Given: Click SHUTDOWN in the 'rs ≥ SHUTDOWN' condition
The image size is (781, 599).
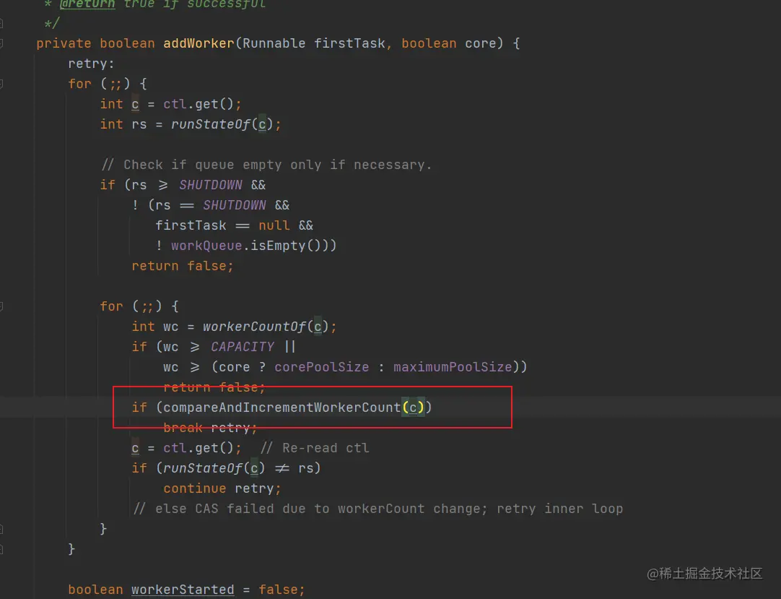Looking at the screenshot, I should pyautogui.click(x=211, y=185).
